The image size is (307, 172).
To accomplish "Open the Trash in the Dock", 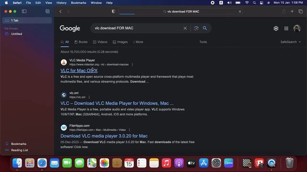I will point(289,163).
